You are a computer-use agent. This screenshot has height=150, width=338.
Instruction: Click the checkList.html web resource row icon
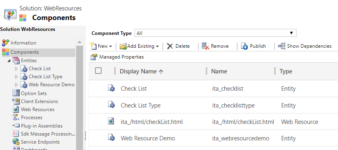pos(111,121)
